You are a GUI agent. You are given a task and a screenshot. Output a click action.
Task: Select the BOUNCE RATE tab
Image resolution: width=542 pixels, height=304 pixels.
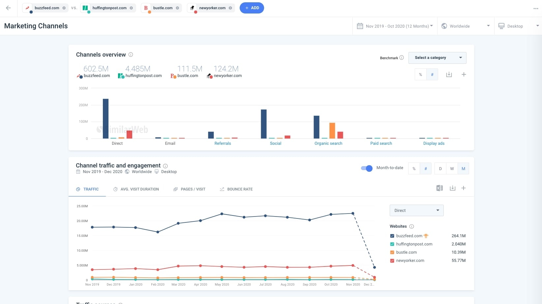pos(236,189)
